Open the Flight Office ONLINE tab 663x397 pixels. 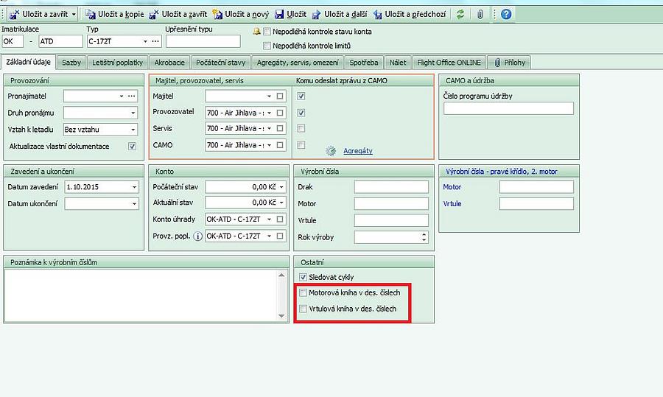[449, 63]
